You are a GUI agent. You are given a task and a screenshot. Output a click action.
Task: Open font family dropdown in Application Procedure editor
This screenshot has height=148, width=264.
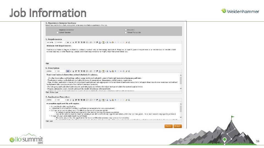51,100
